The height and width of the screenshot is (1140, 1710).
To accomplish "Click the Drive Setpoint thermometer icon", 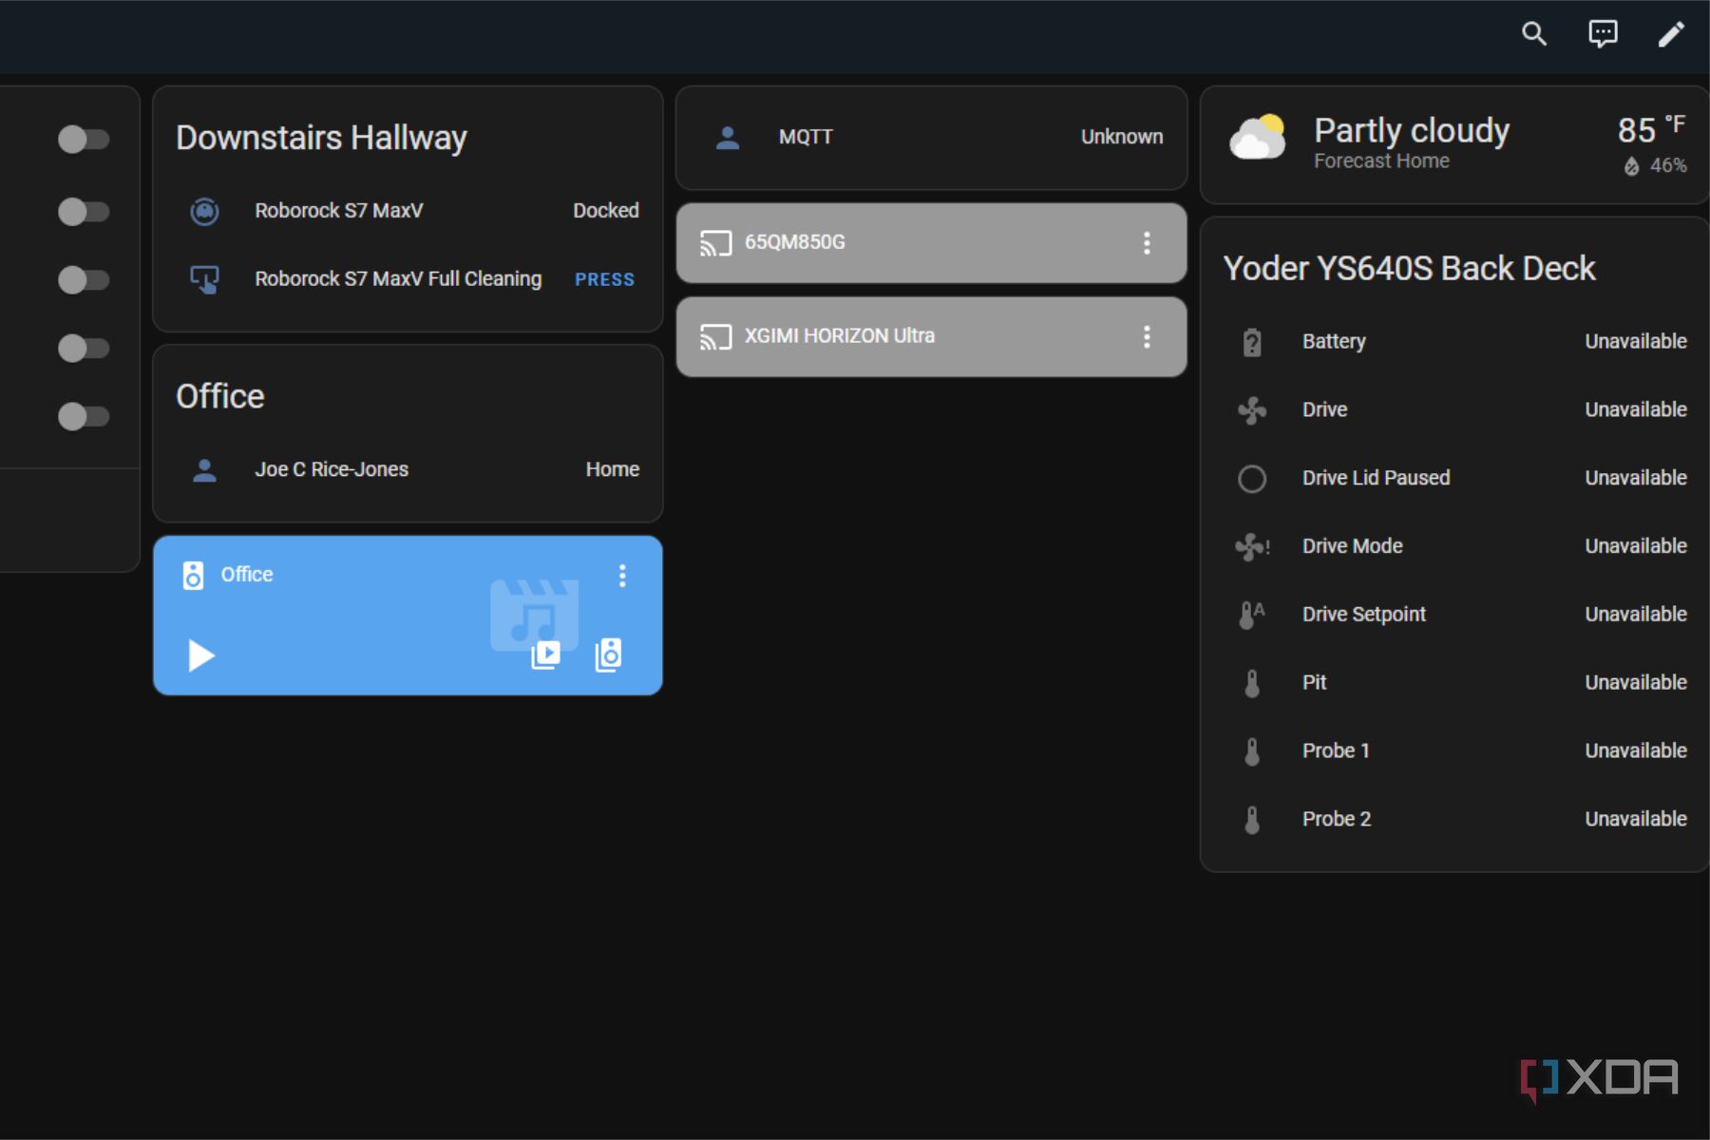I will pos(1252,615).
